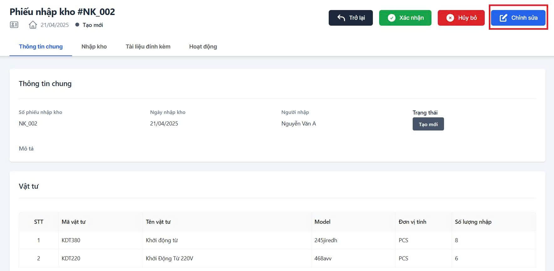Click the status dot next to Tạo mới
Viewport: 554px width, 271px height.
(77, 25)
